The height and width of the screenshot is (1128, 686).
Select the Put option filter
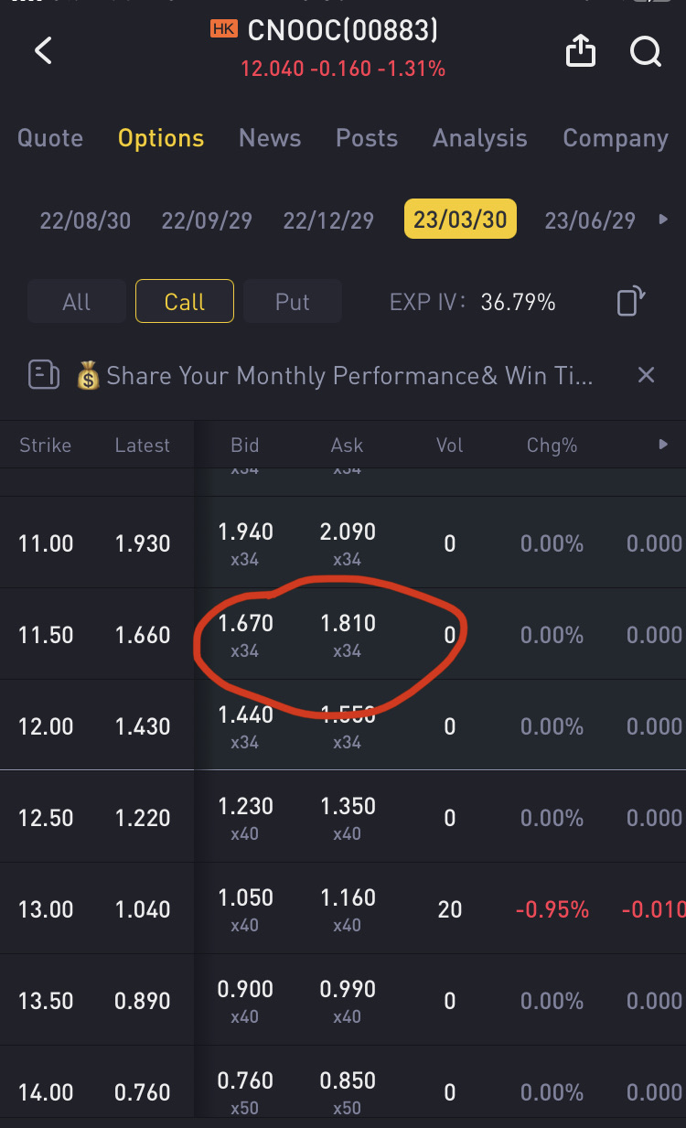[x=293, y=302]
